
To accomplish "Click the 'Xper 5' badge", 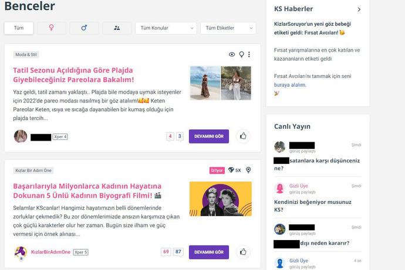I will (x=80, y=252).
